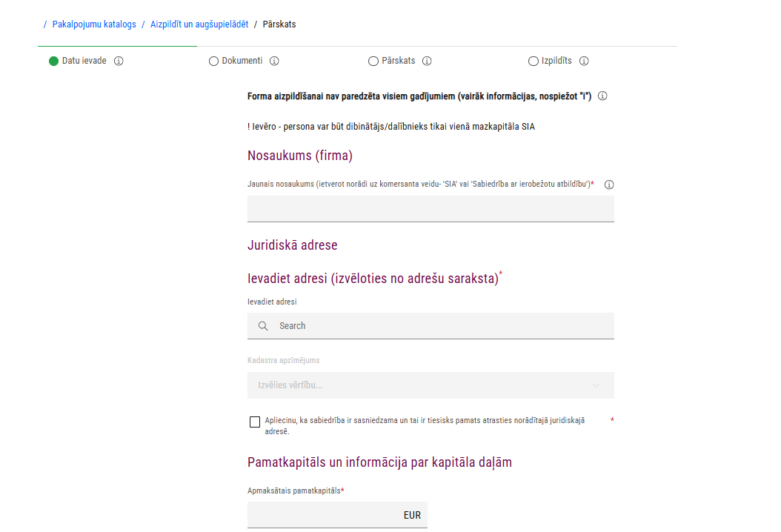This screenshot has width=781, height=532.
Task: Expand the Kadastra apzīmējums dropdown
Action: 430,385
